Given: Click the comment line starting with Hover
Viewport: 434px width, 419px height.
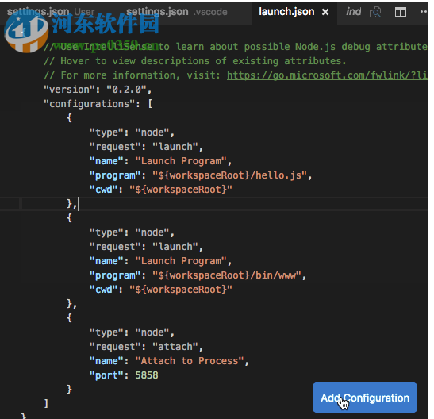Looking at the screenshot, I should point(195,61).
